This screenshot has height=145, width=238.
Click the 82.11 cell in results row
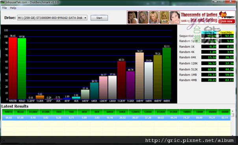click(x=225, y=118)
